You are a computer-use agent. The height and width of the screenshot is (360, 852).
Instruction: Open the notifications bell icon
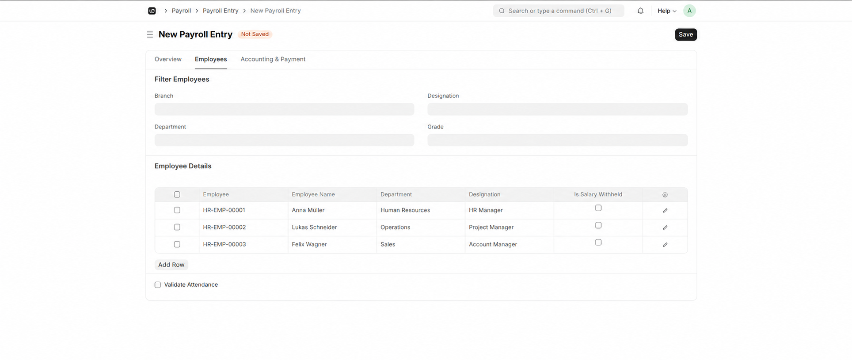640,11
